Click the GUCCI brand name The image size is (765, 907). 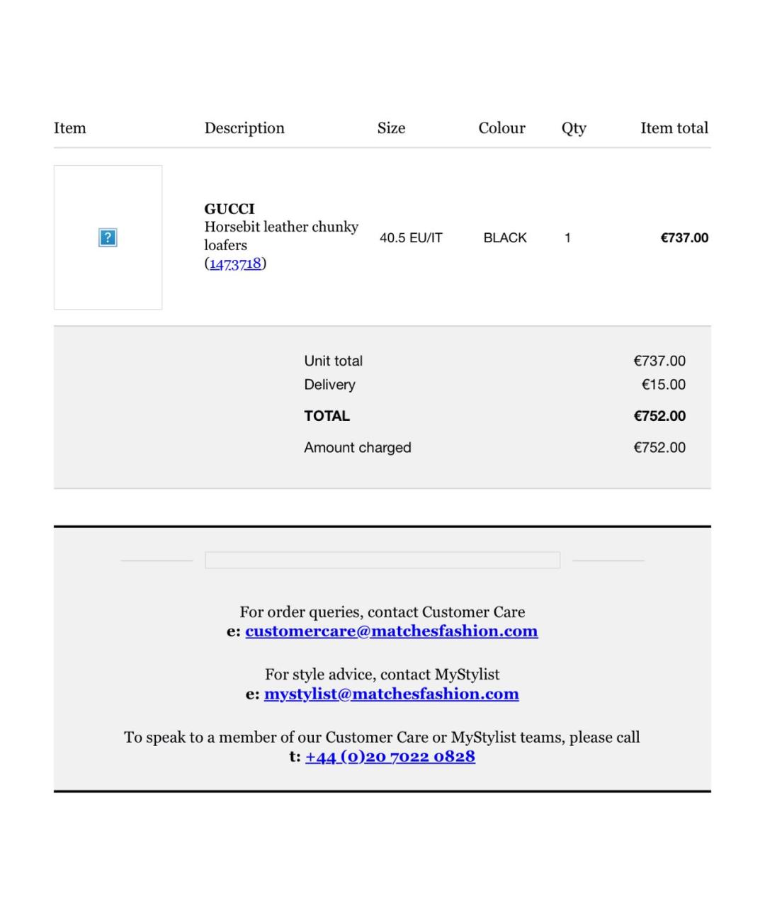tap(229, 209)
